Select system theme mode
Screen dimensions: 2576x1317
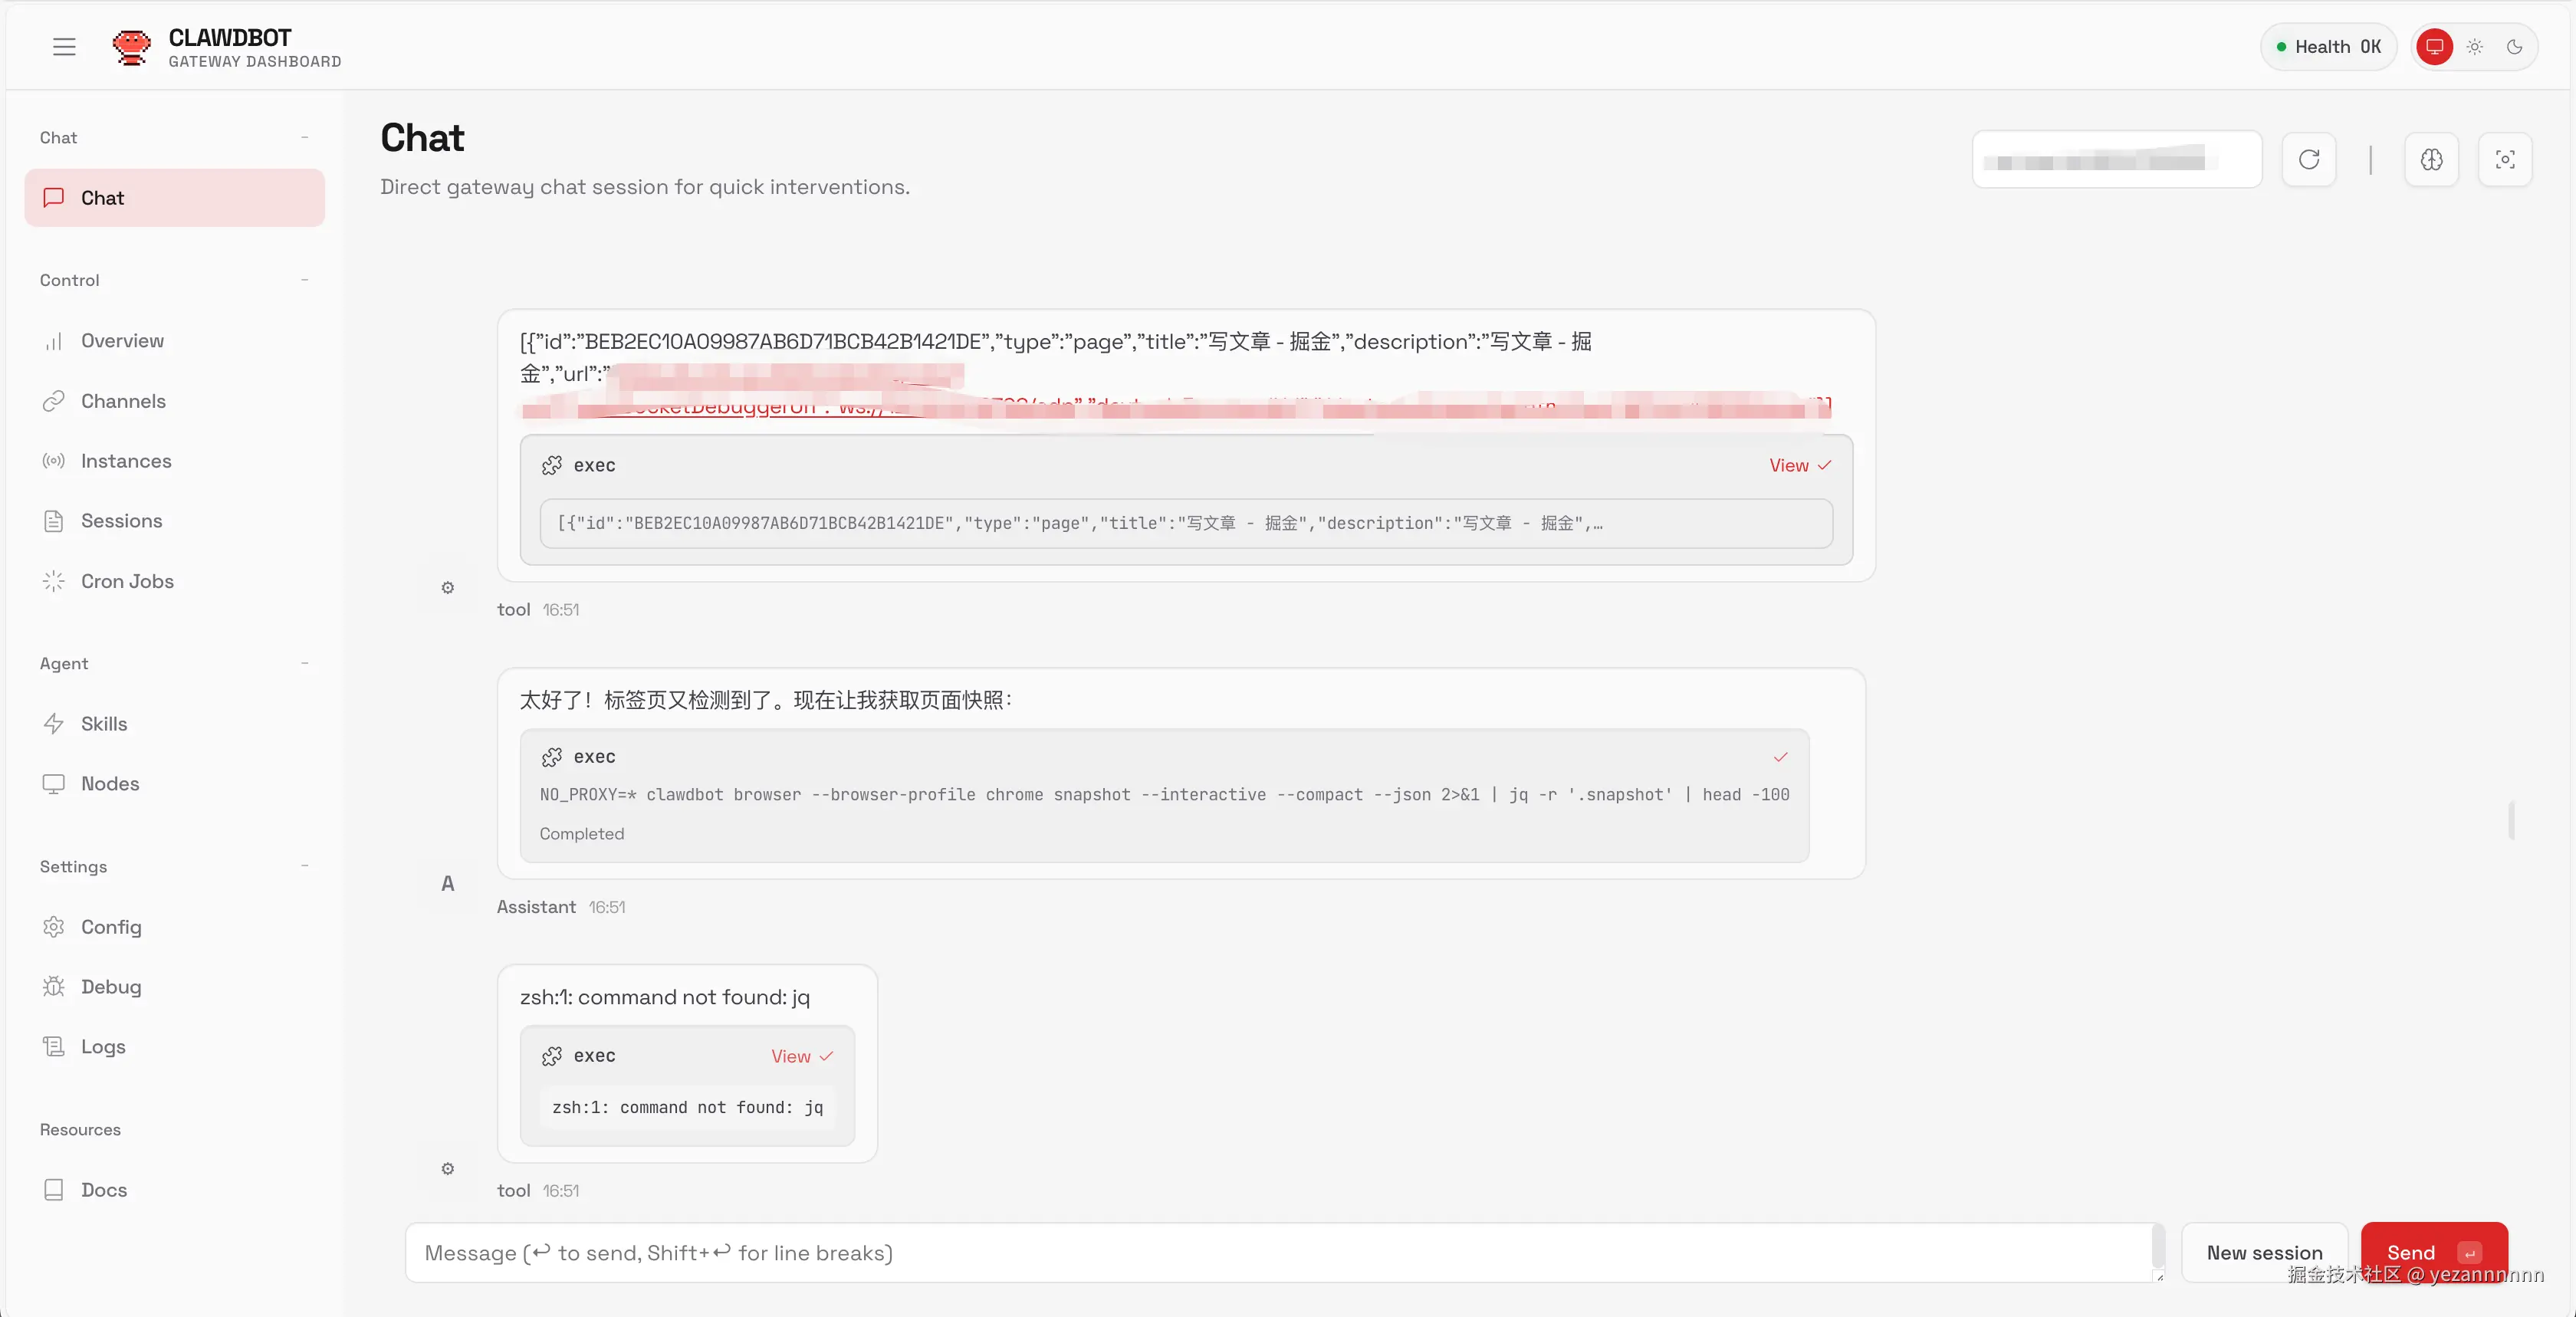click(2434, 47)
